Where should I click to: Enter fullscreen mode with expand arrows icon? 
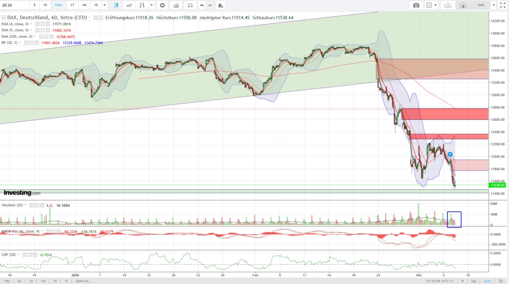[503, 5]
